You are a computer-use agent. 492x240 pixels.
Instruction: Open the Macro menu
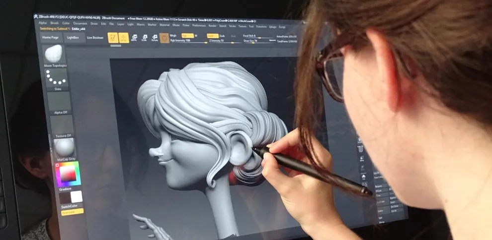tap(141, 24)
